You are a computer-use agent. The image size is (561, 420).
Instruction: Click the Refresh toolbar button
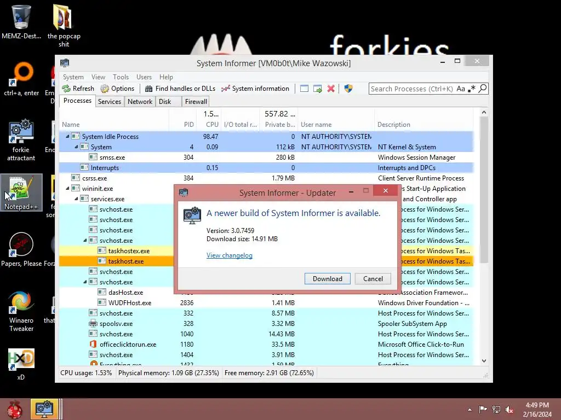coord(78,89)
